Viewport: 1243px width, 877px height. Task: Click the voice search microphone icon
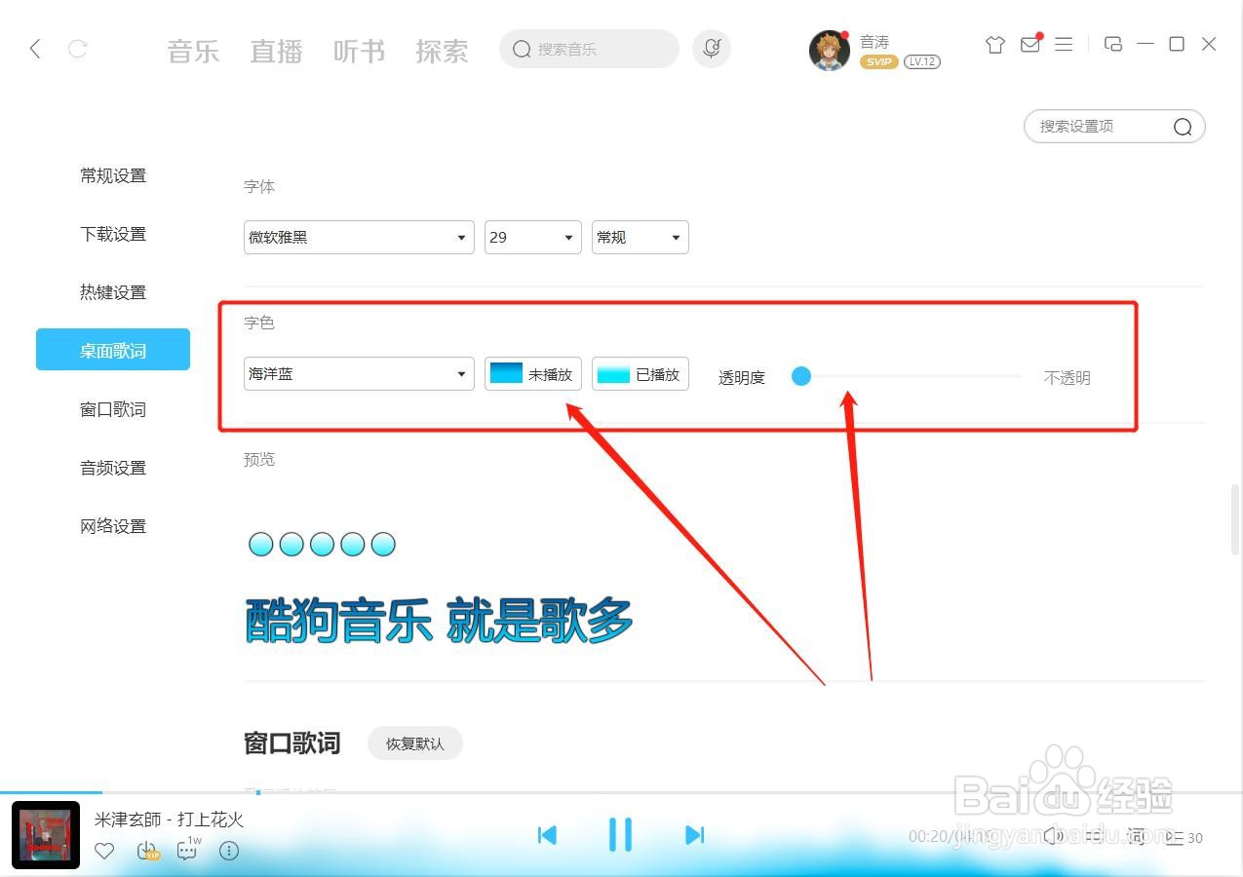pos(711,48)
